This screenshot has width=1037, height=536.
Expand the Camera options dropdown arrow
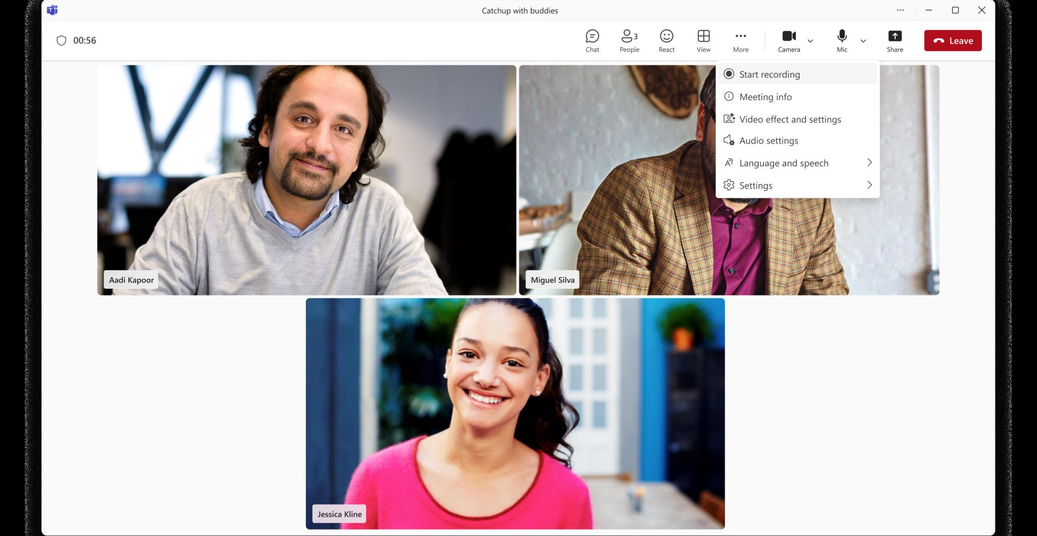click(810, 41)
